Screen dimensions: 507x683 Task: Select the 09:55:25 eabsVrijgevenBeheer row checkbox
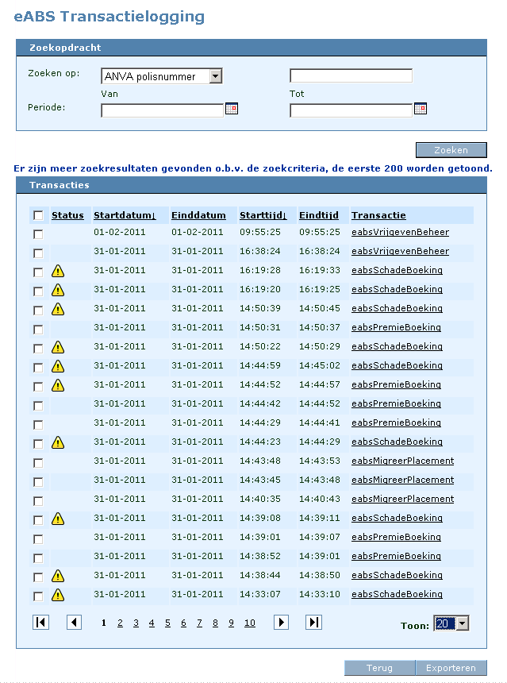click(x=38, y=234)
